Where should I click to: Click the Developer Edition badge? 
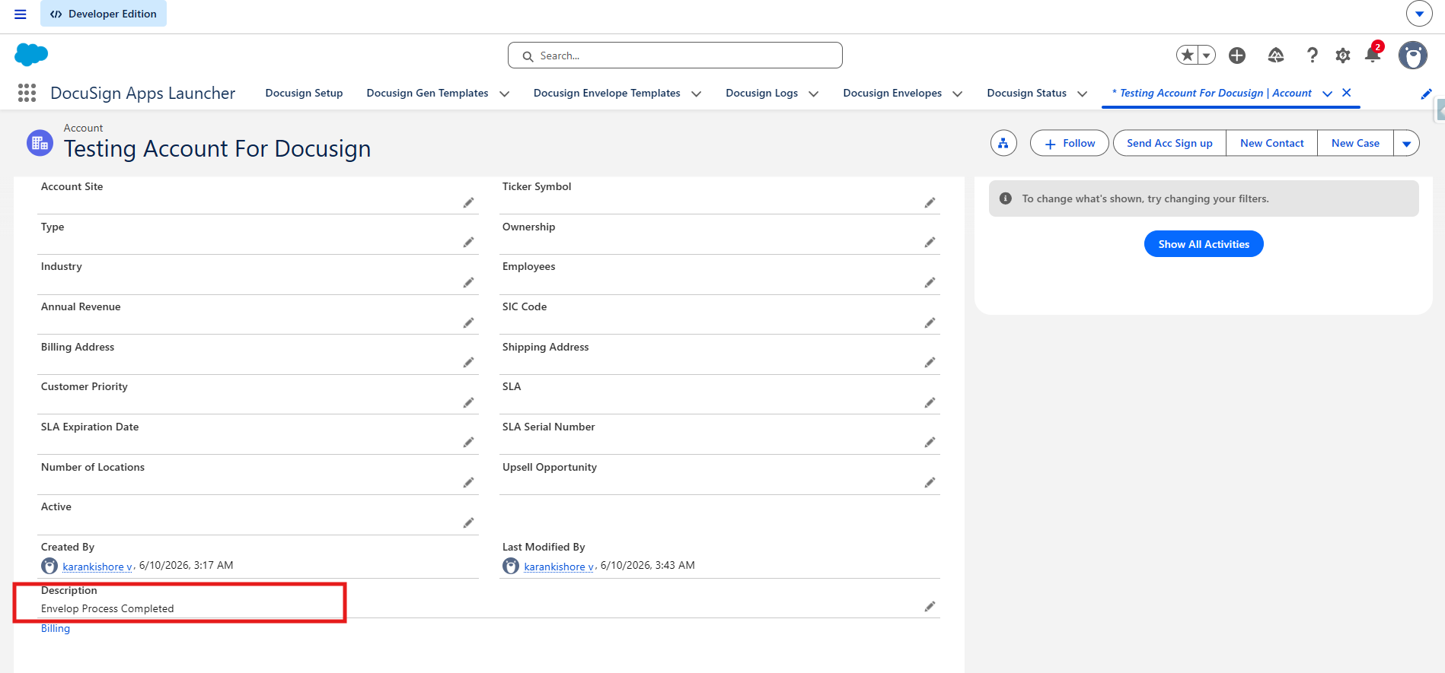click(x=104, y=14)
